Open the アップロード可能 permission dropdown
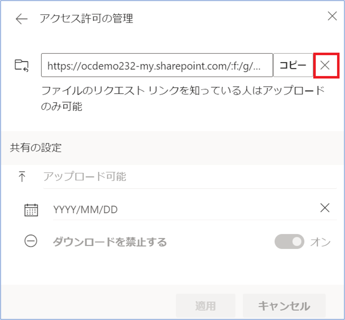Image resolution: width=345 pixels, height=320 pixels. tap(189, 177)
